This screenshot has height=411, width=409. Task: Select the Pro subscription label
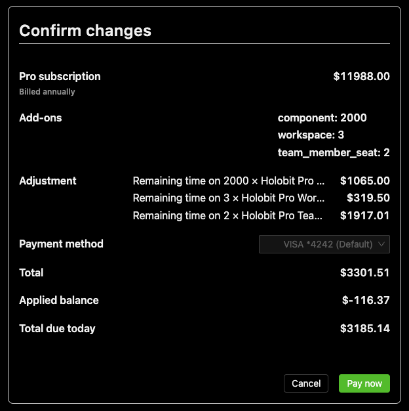pos(60,76)
